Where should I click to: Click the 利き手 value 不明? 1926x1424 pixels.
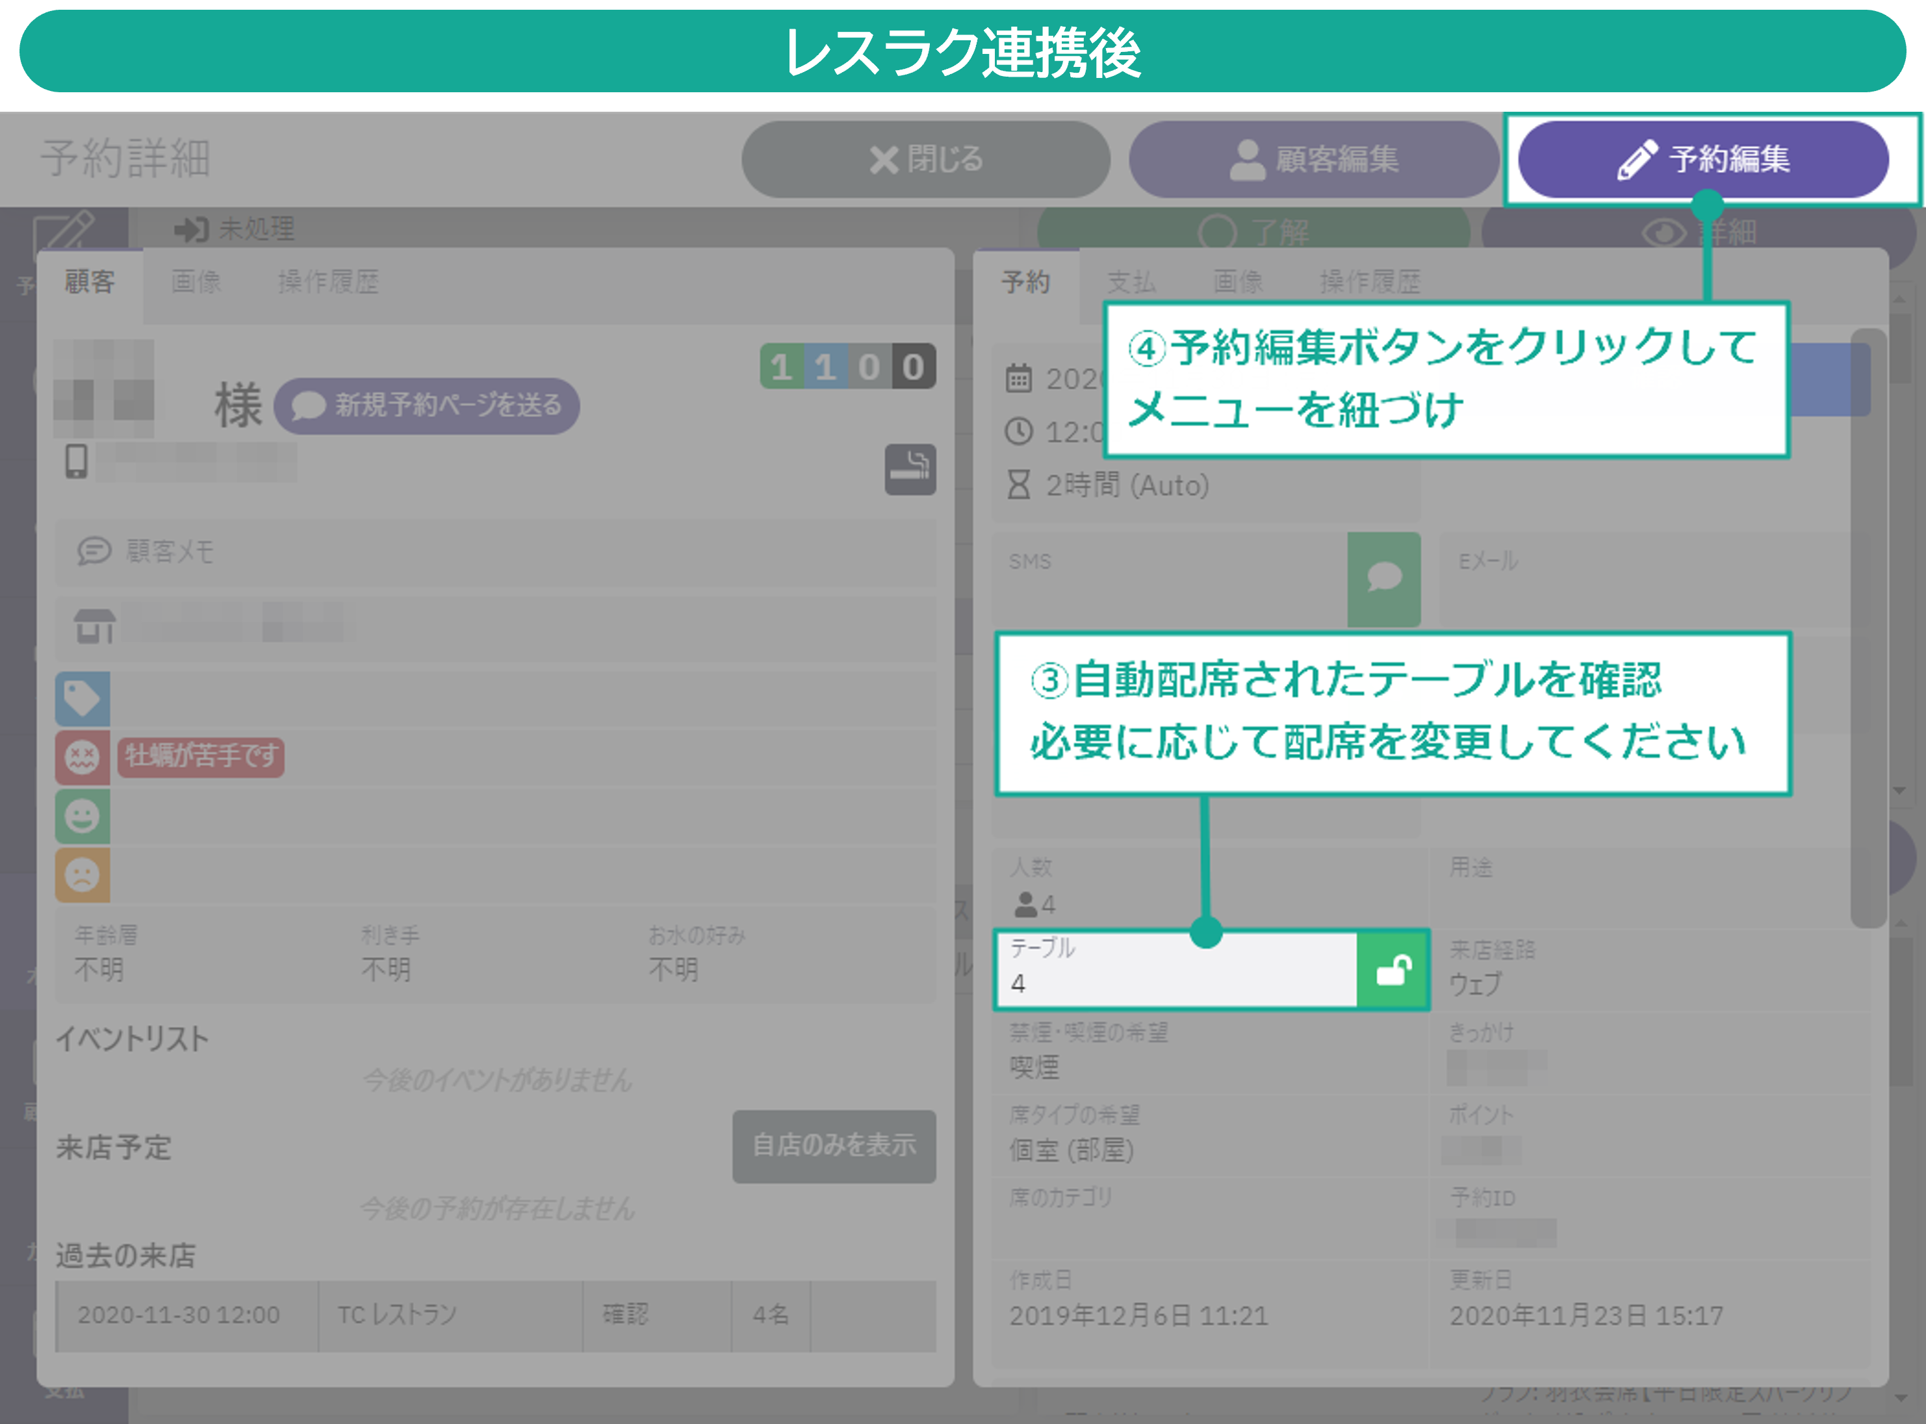click(386, 971)
